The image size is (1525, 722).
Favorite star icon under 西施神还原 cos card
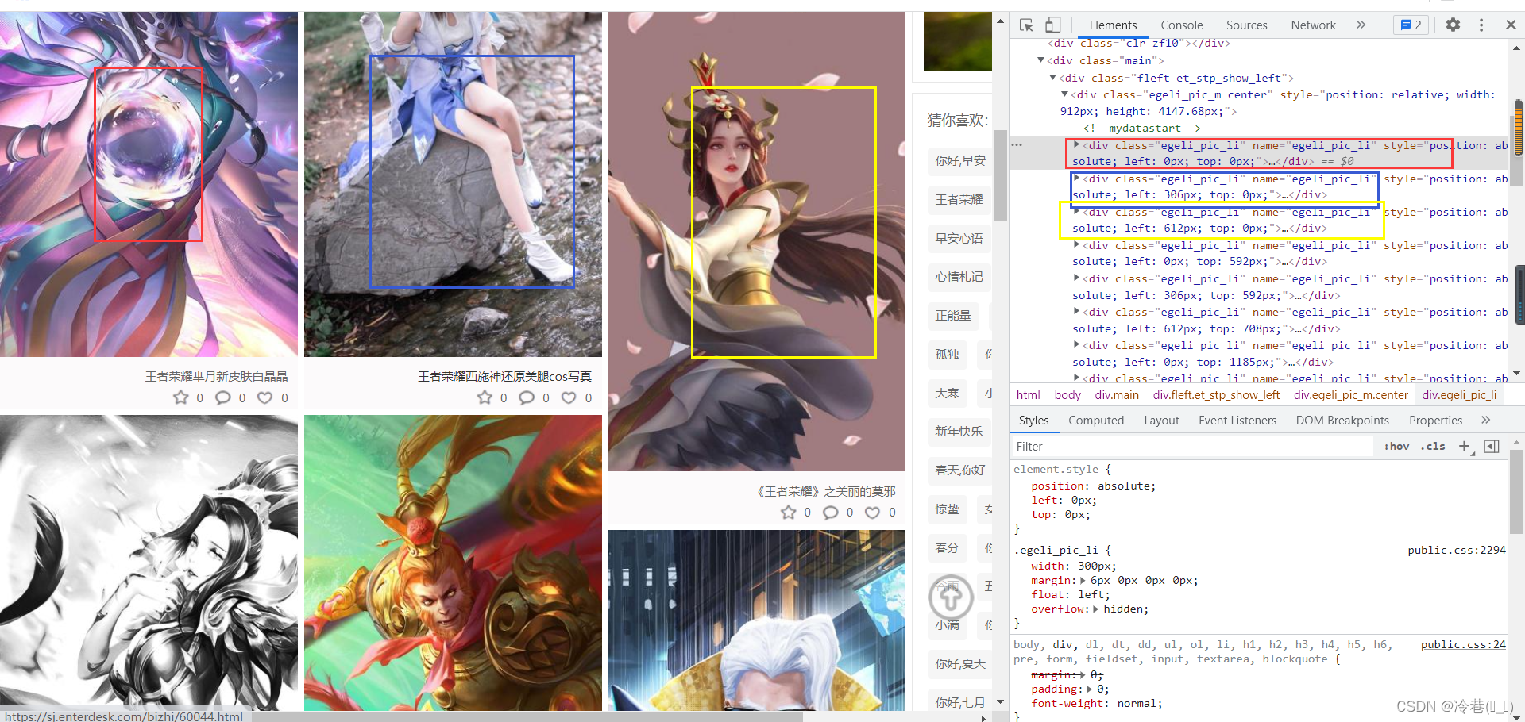pos(485,397)
